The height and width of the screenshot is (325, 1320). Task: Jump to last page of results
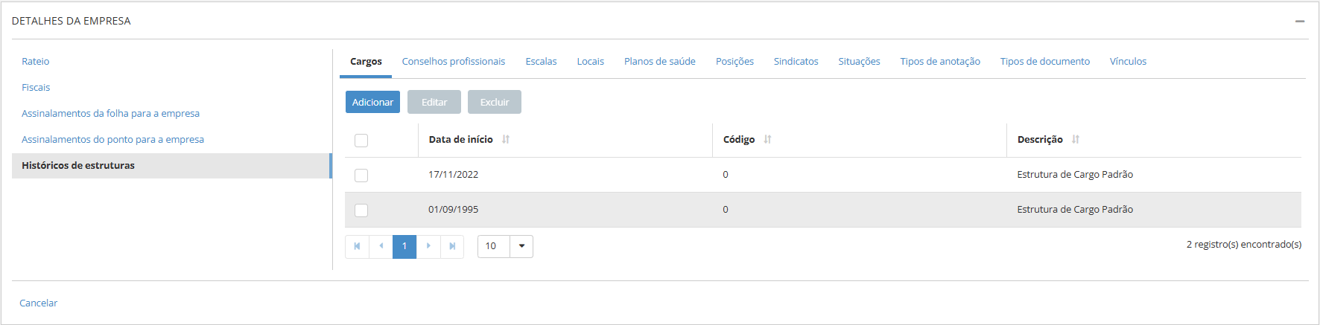pyautogui.click(x=452, y=246)
